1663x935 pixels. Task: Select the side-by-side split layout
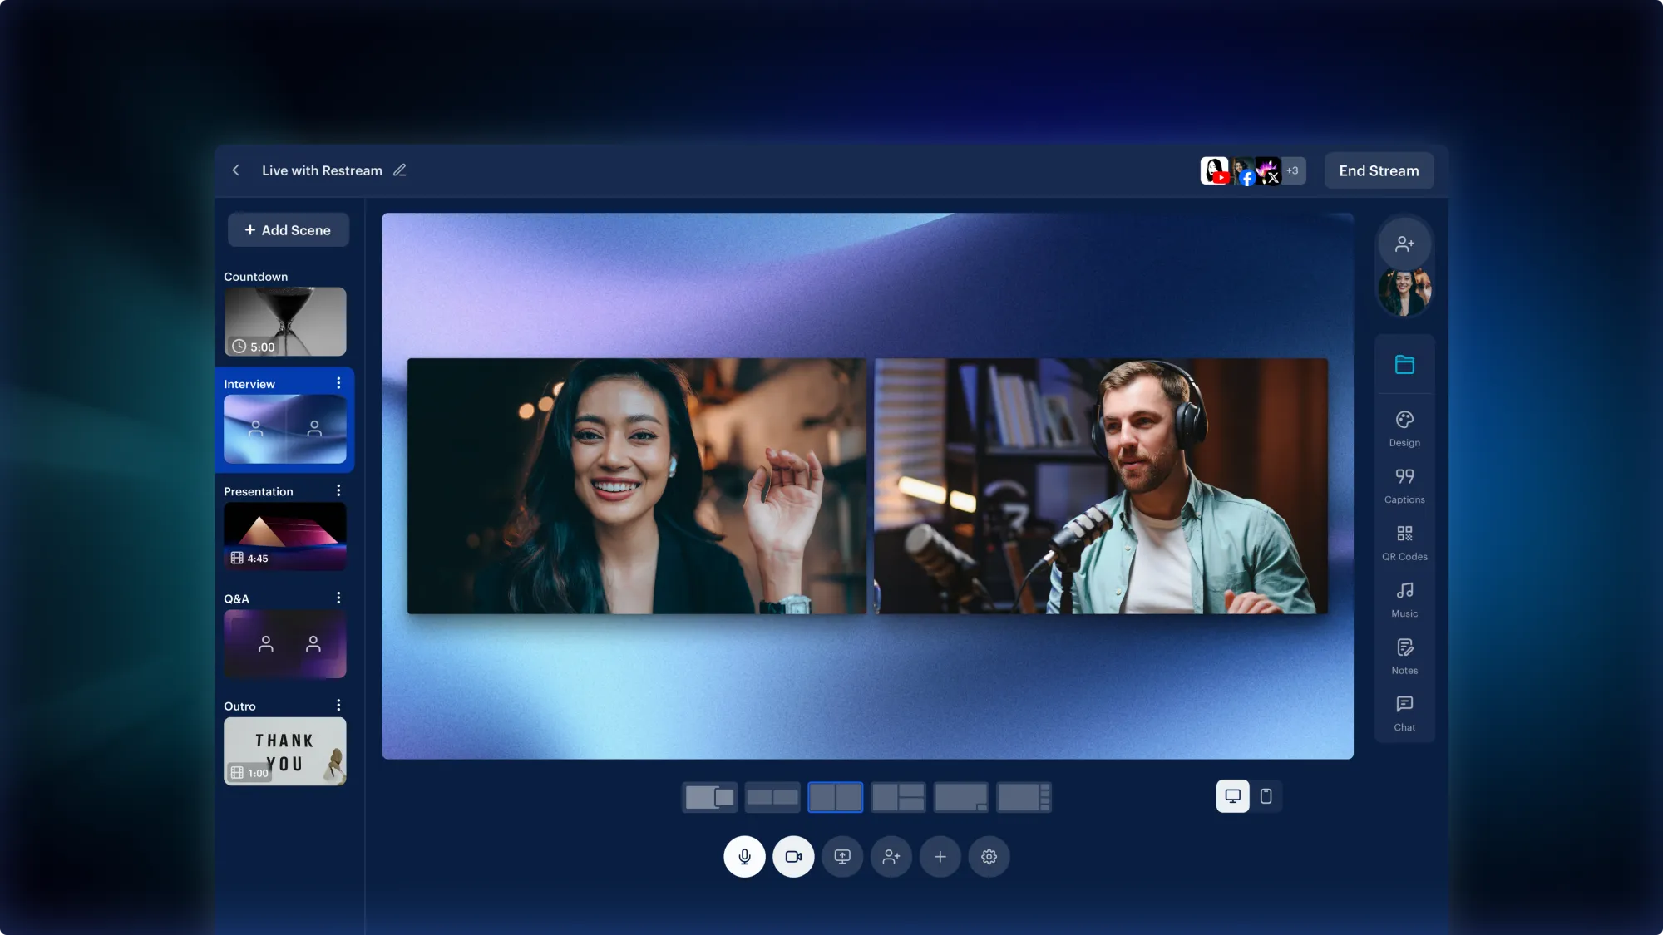point(835,796)
